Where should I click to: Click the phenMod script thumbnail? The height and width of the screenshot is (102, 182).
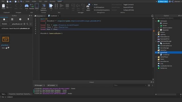click(x=6, y=39)
